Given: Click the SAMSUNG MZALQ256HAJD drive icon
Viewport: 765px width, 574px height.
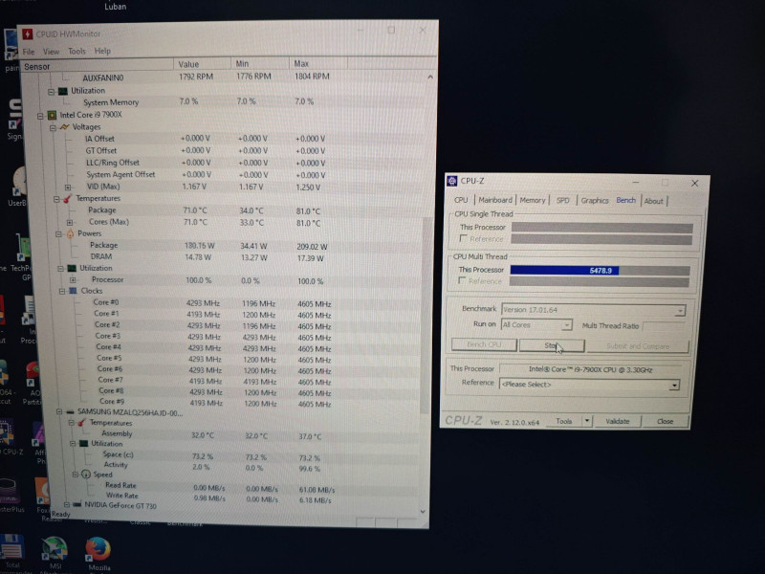Looking at the screenshot, I should click(70, 412).
